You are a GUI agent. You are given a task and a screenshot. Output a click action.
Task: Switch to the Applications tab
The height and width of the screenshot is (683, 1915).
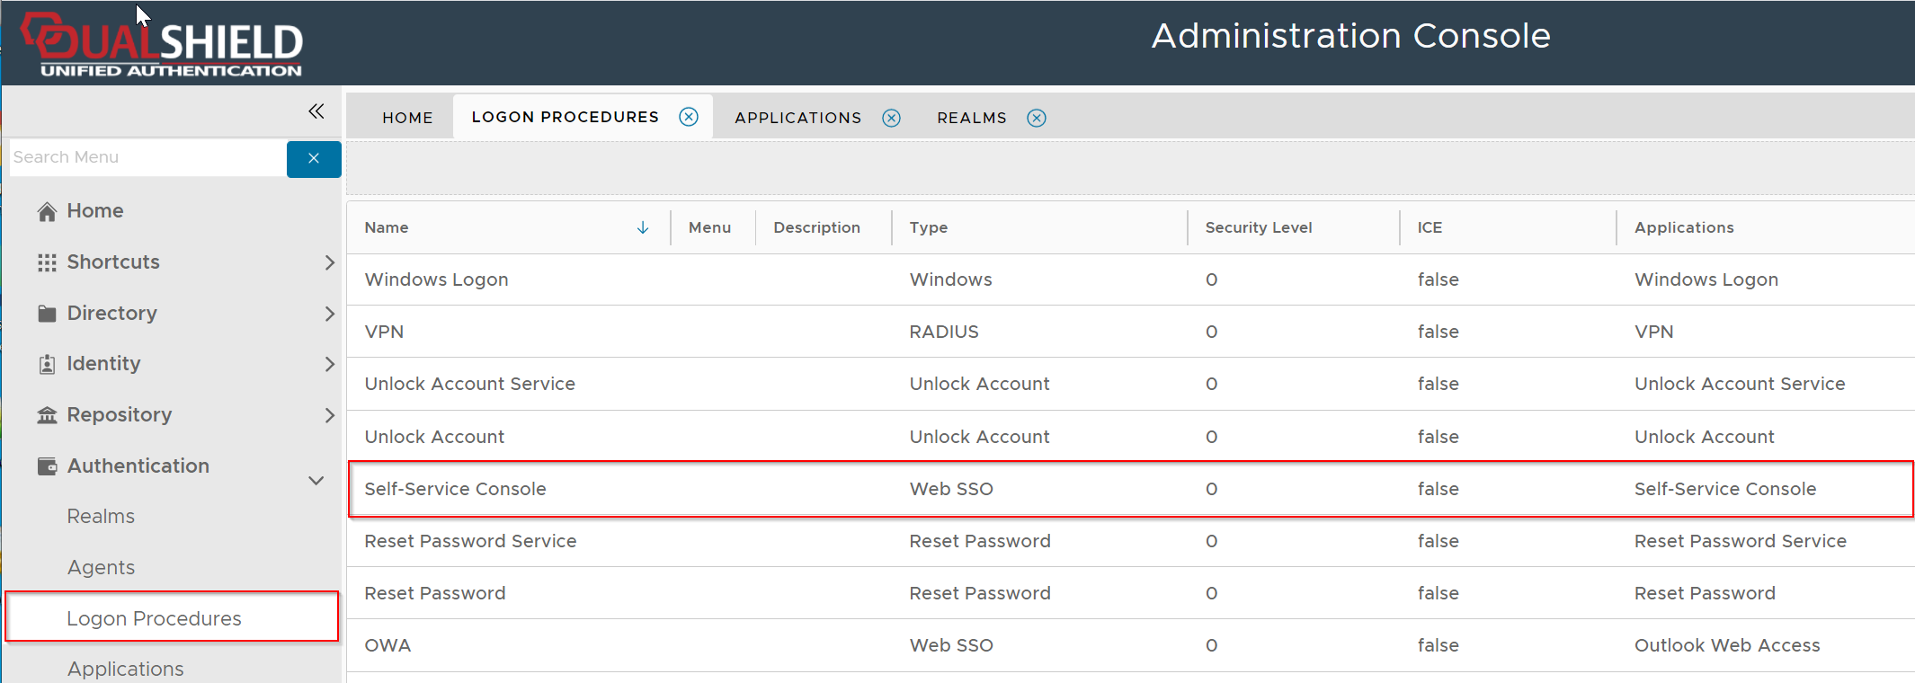click(x=797, y=118)
